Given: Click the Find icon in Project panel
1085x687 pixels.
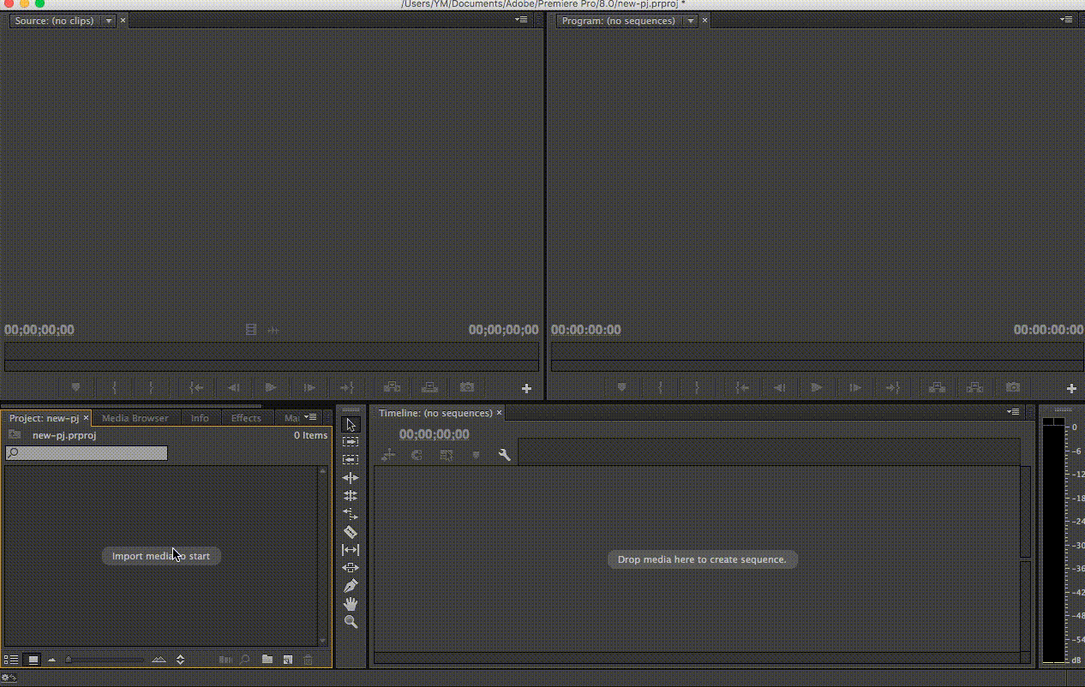Looking at the screenshot, I should 244,660.
